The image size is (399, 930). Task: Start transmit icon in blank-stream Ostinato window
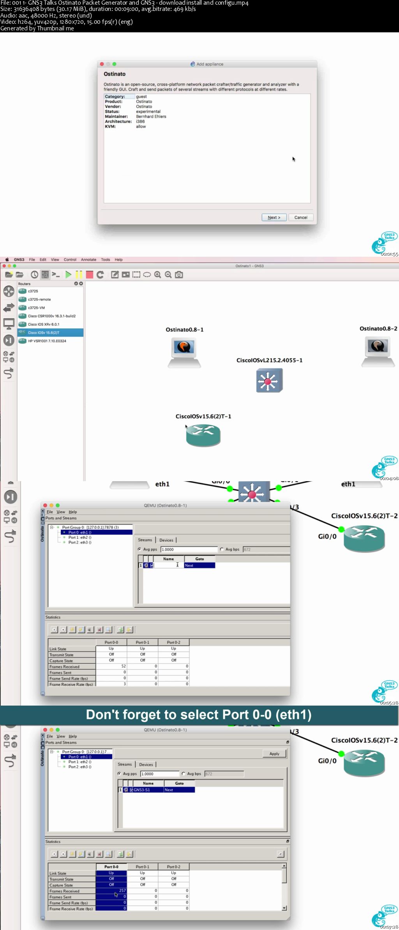coord(54,630)
